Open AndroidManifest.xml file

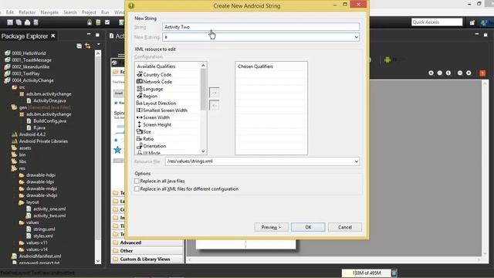36,256
